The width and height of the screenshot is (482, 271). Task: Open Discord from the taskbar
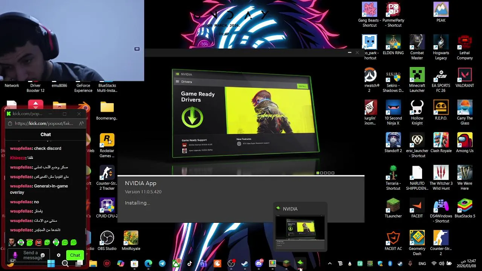coord(259,264)
